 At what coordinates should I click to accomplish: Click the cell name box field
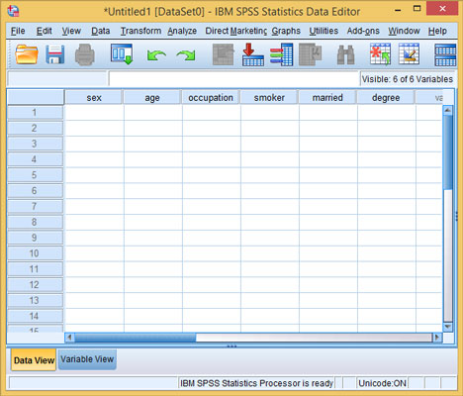(x=57, y=79)
